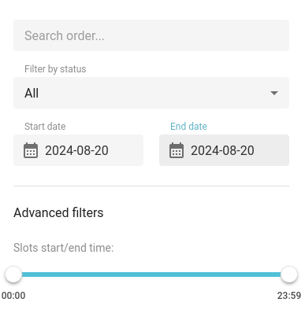305x317 pixels.
Task: Click the middle of the blue slider track
Action: point(151,275)
